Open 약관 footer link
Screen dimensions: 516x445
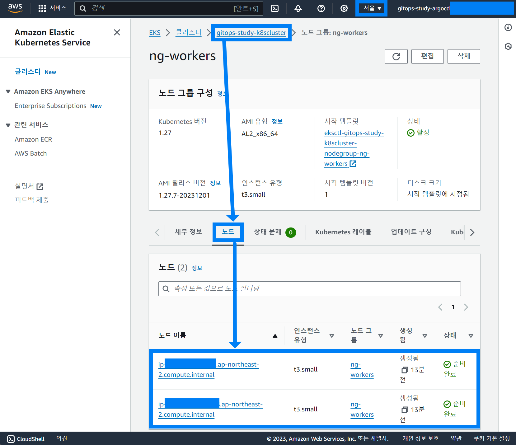pyautogui.click(x=456, y=438)
